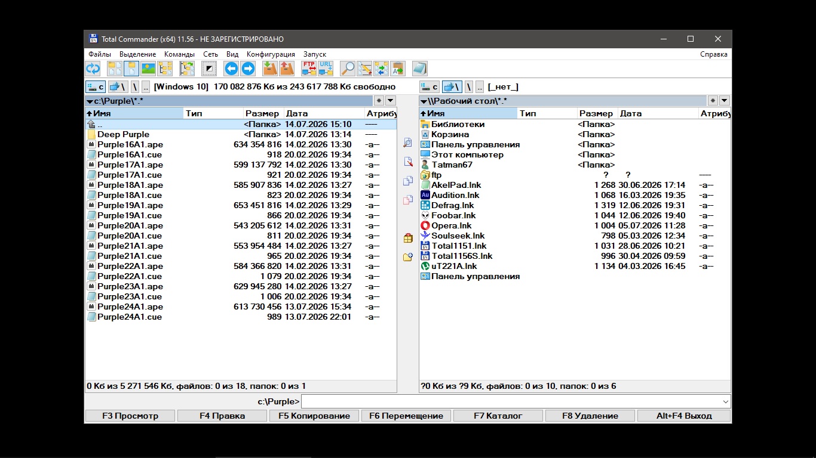Click the F5 Копирование button
The image size is (816, 458).
[x=314, y=416]
